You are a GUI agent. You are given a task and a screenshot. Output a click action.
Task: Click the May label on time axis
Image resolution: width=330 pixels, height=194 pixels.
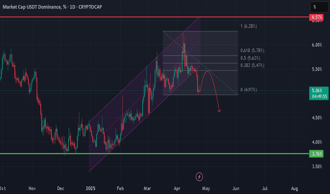click(206, 188)
